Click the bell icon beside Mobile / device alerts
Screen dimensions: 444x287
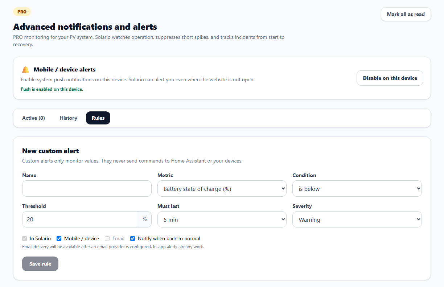click(25, 70)
